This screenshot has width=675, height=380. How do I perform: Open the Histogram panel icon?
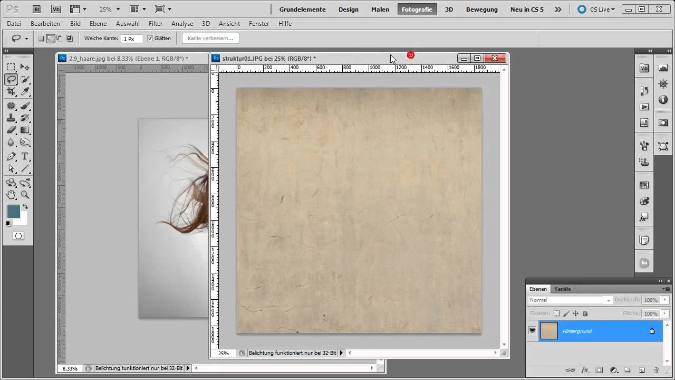(x=663, y=68)
